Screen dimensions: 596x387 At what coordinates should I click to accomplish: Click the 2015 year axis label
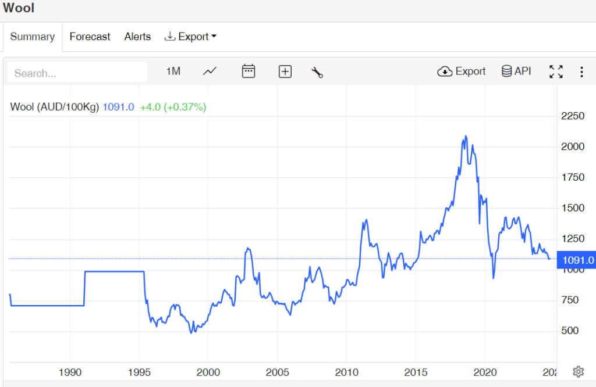point(416,372)
